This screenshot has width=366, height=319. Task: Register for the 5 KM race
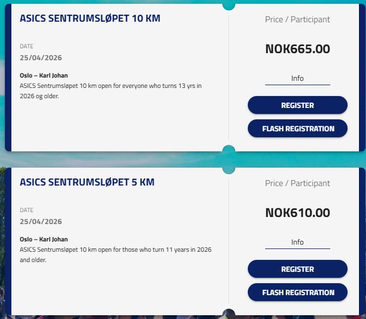coord(297,269)
